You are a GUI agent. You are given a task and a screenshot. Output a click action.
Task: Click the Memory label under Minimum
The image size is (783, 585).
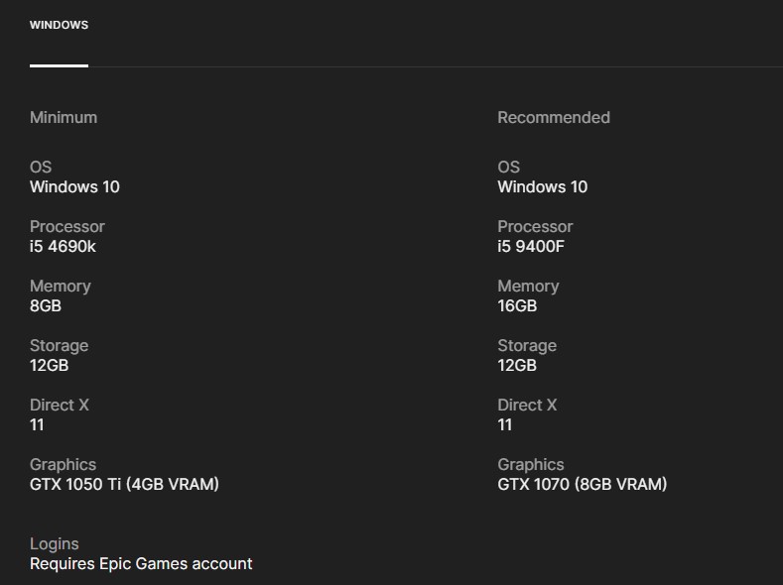pos(61,286)
